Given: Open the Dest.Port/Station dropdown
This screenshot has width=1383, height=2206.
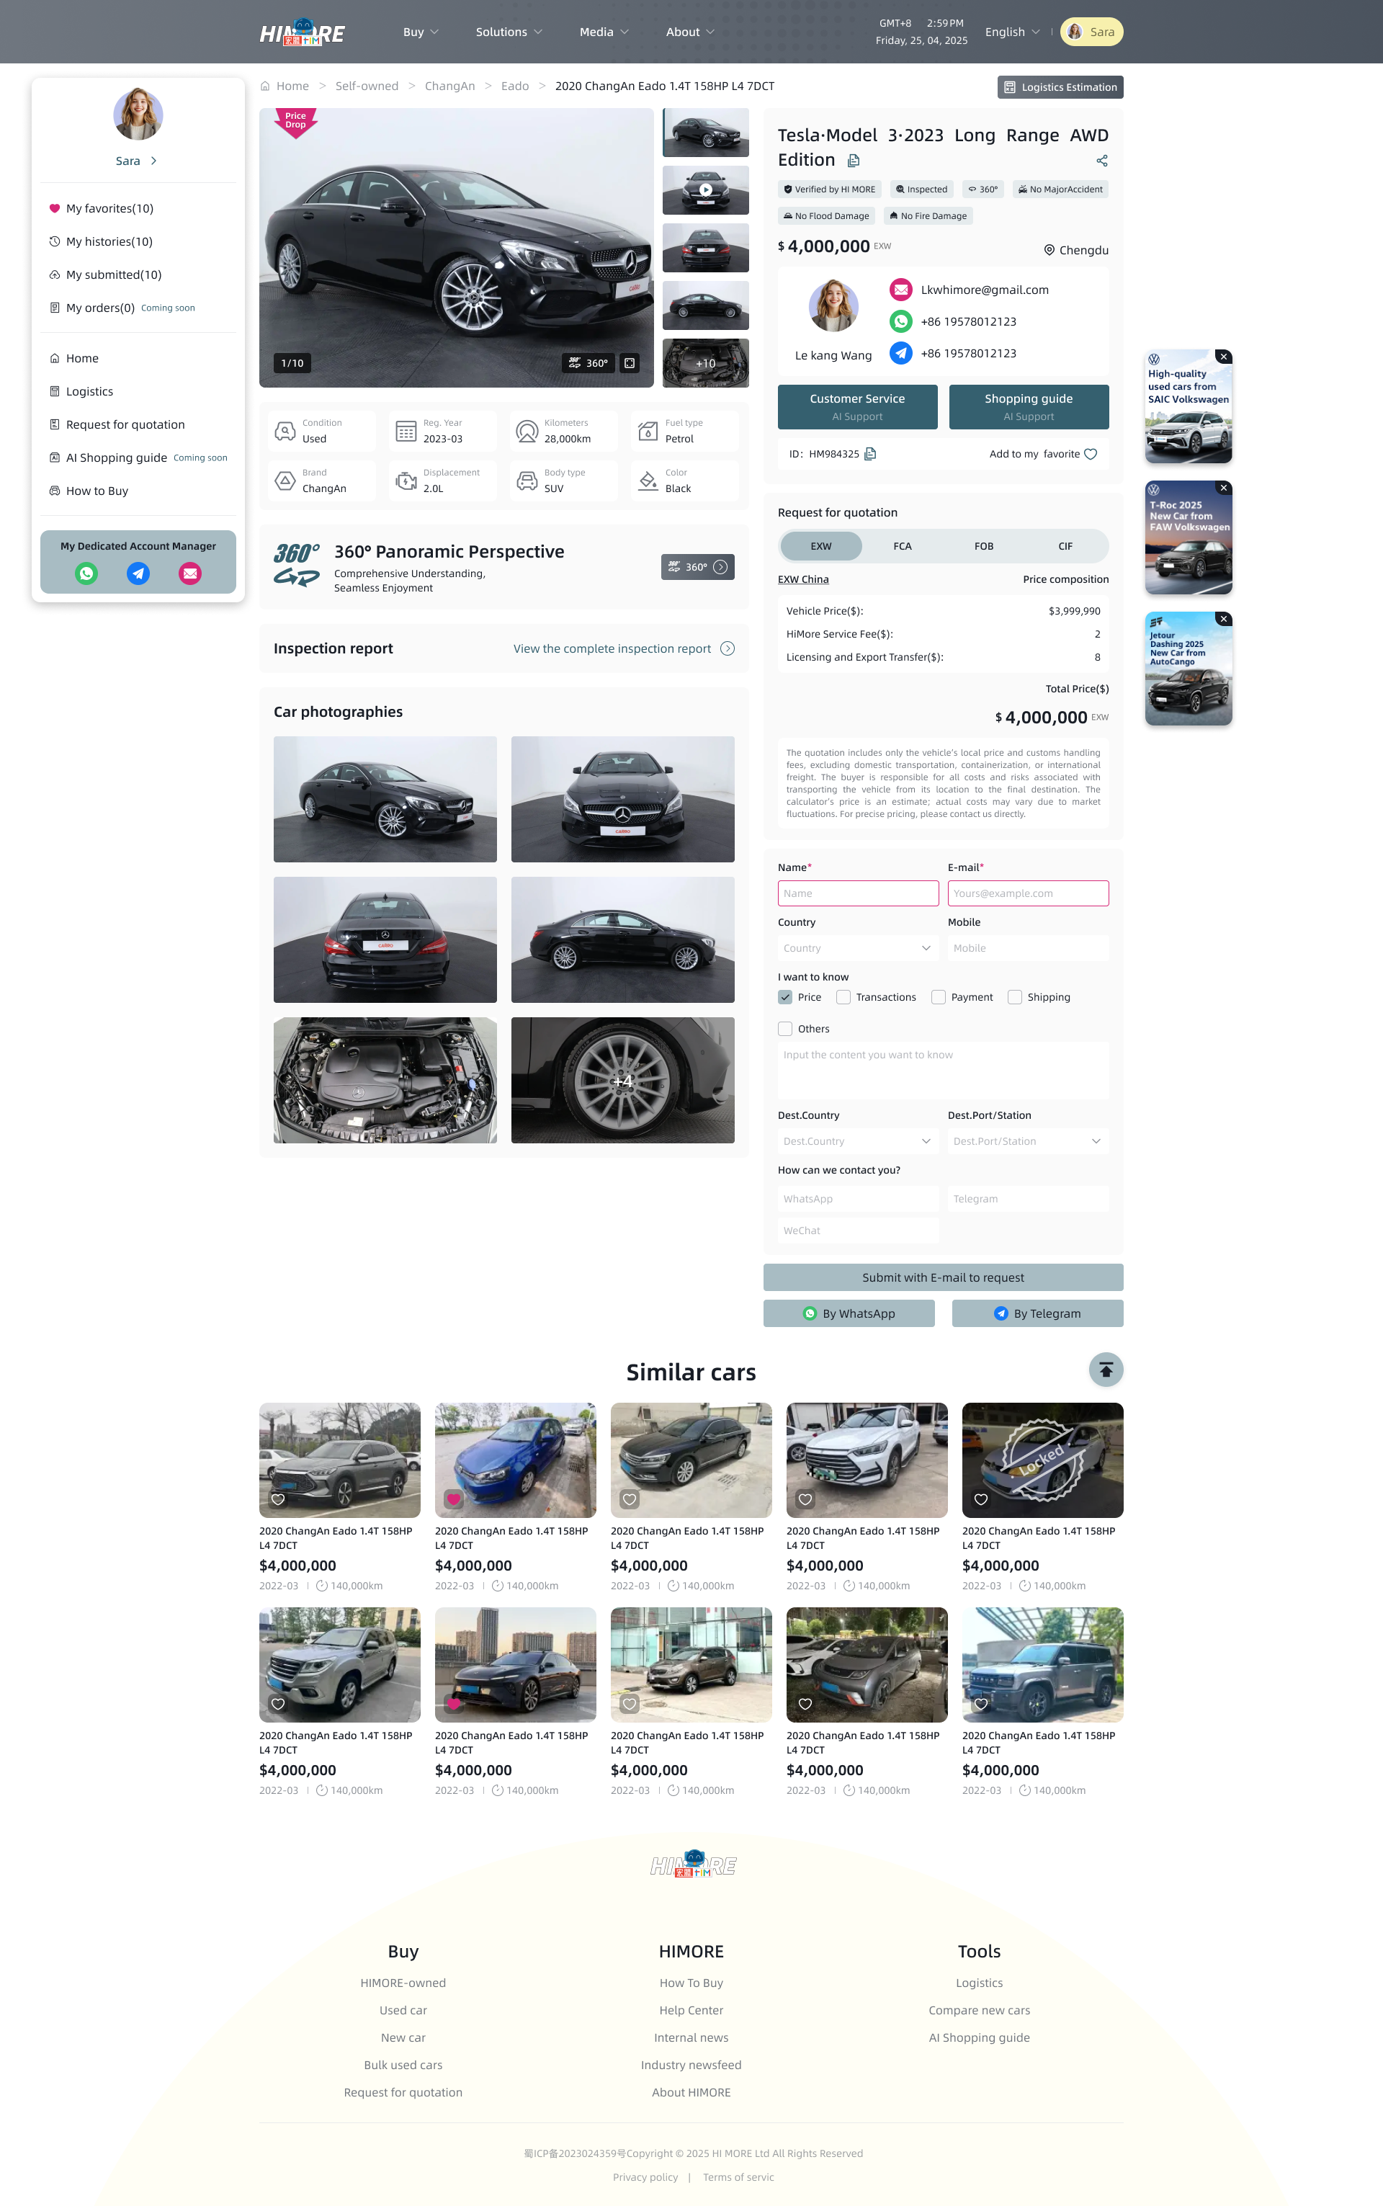Looking at the screenshot, I should tap(1027, 1141).
